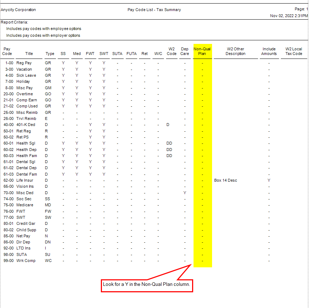
Task: Click the 'W2 Code' column header
Action: coord(172,51)
